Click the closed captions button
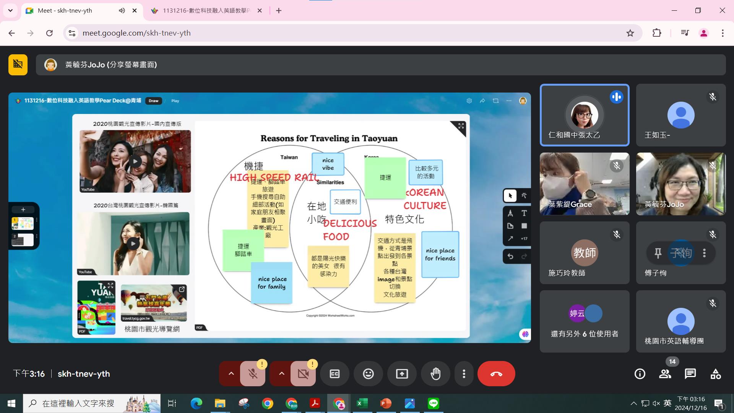Screen dimensions: 734x413 coord(335,374)
